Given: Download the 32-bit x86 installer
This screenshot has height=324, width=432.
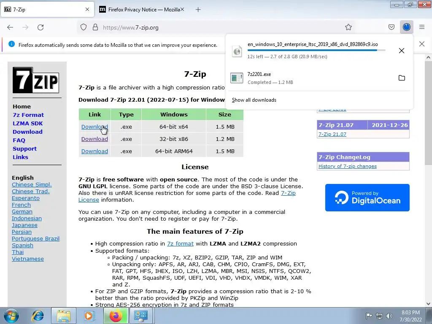Looking at the screenshot, I should point(94,139).
